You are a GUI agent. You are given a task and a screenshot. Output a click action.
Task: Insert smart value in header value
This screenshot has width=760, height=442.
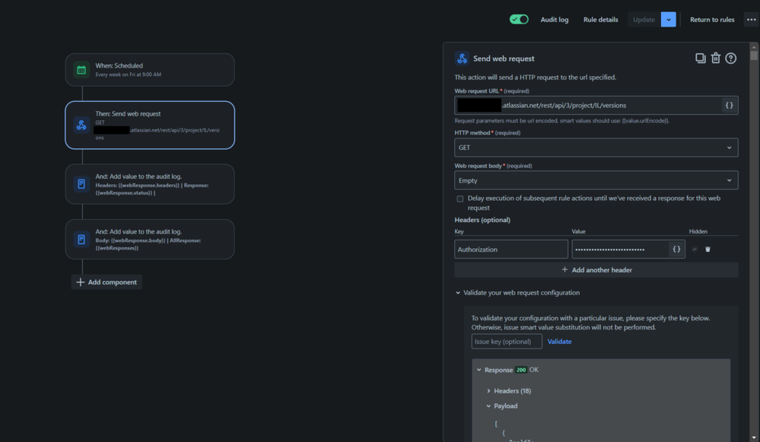click(676, 249)
